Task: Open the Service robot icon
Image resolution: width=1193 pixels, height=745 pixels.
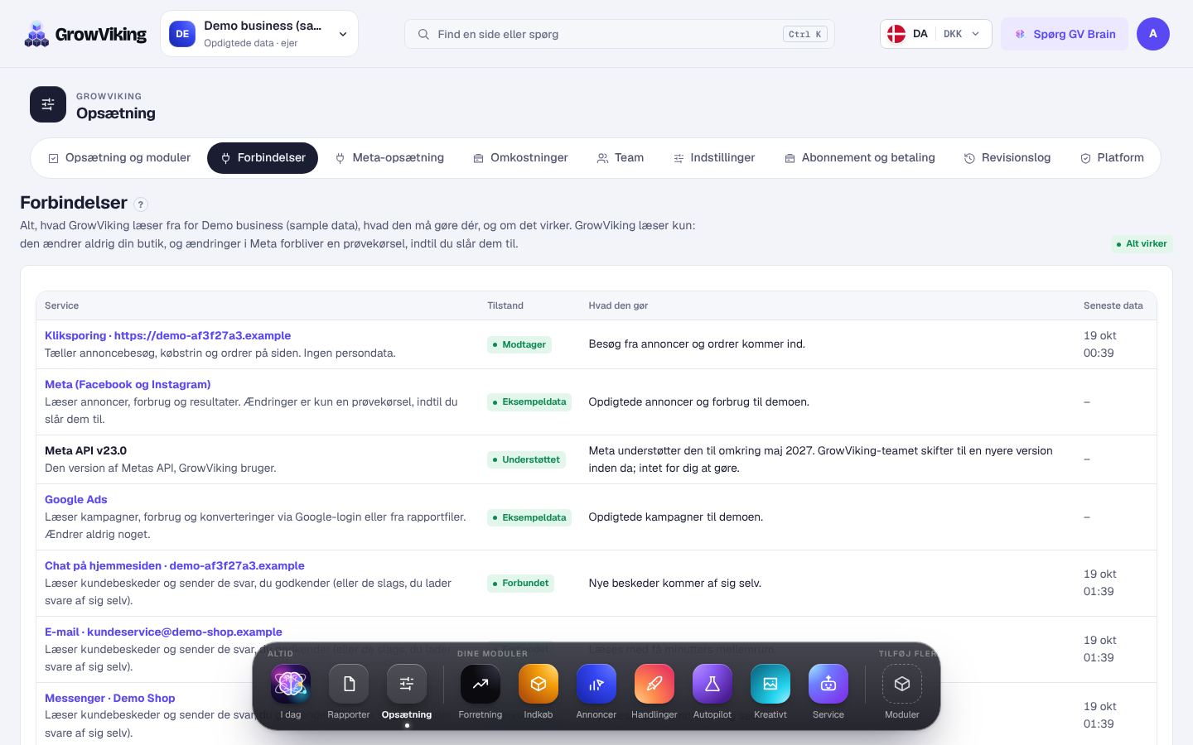Action: click(828, 684)
